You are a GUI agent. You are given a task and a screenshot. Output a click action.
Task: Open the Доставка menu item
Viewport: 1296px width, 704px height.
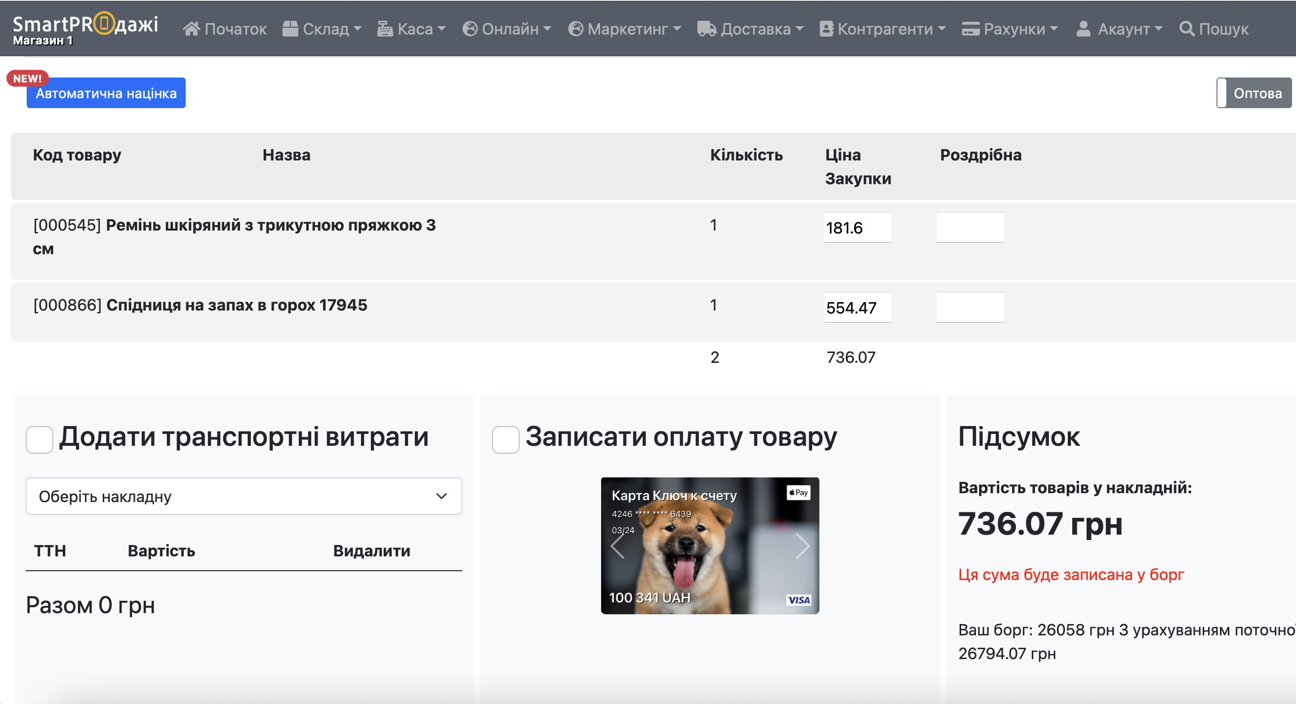click(x=756, y=29)
